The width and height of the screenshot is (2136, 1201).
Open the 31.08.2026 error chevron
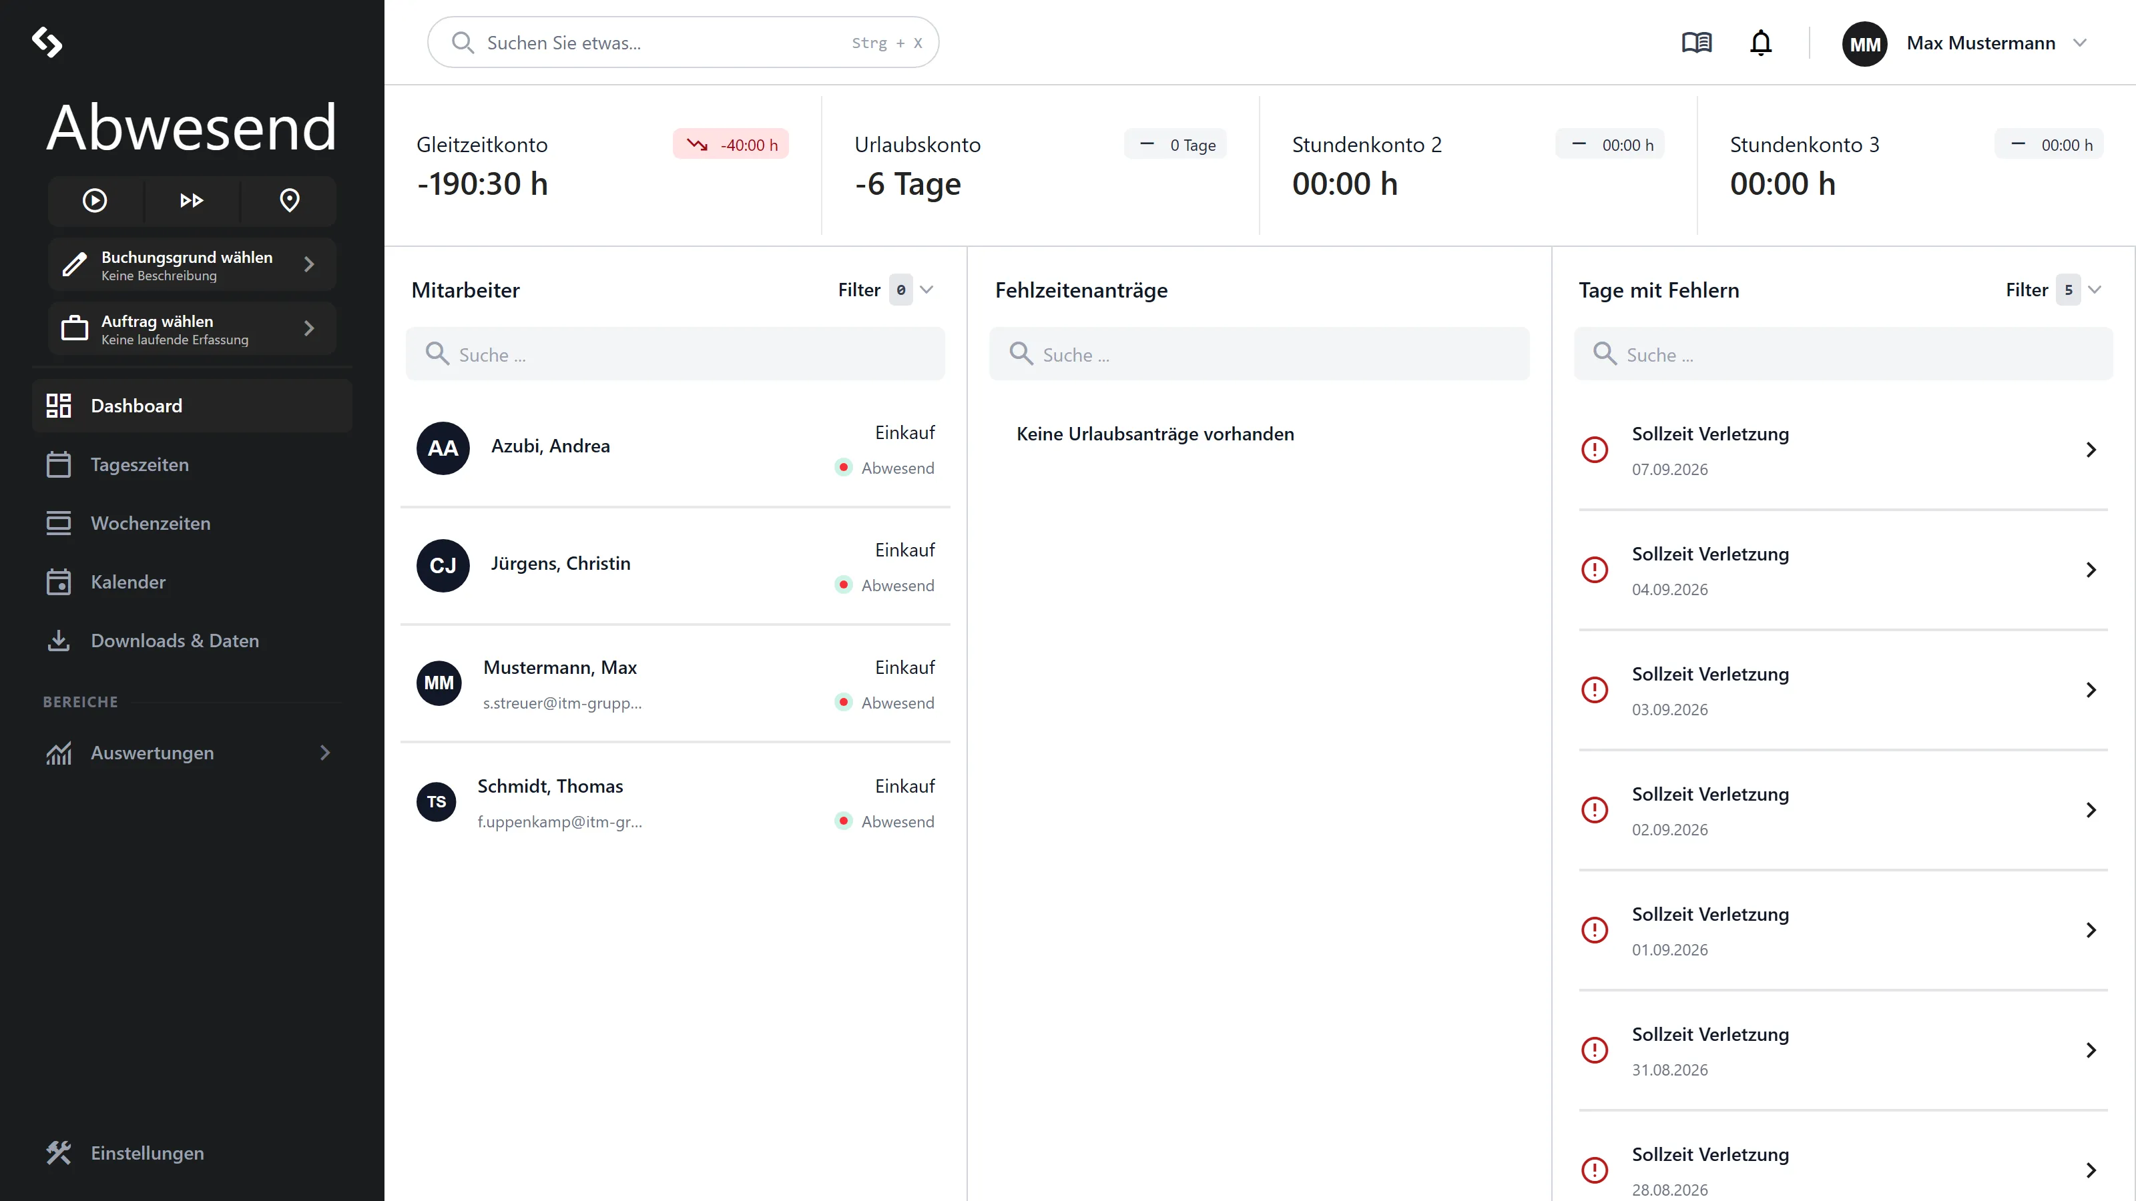click(2091, 1050)
